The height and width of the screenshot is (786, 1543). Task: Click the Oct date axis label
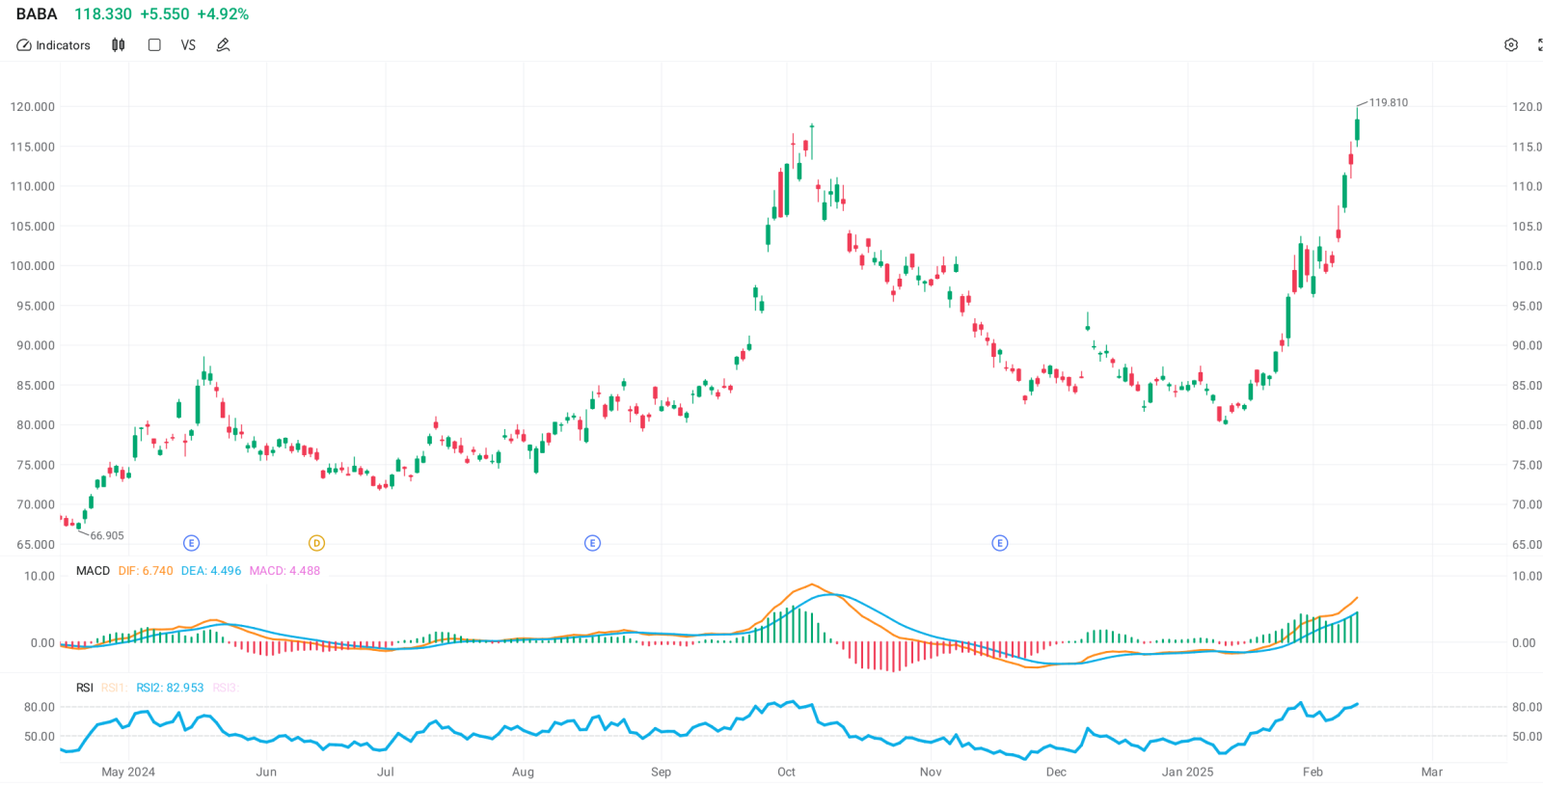[786, 772]
